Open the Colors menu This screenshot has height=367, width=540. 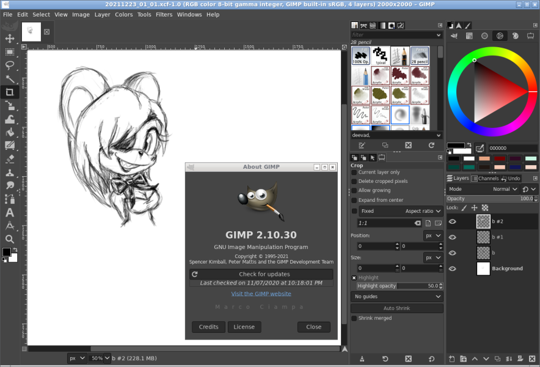123,15
